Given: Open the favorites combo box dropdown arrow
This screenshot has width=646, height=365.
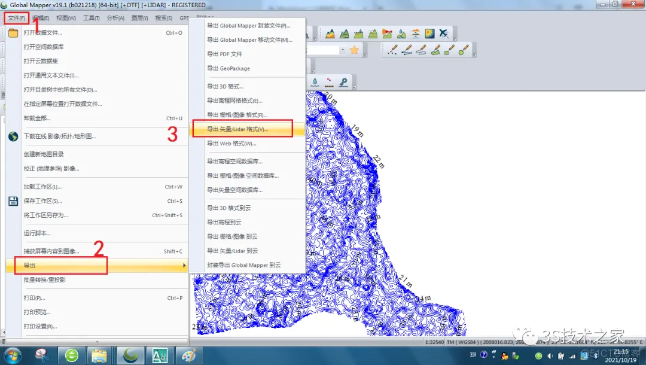Looking at the screenshot, I should (342, 50).
